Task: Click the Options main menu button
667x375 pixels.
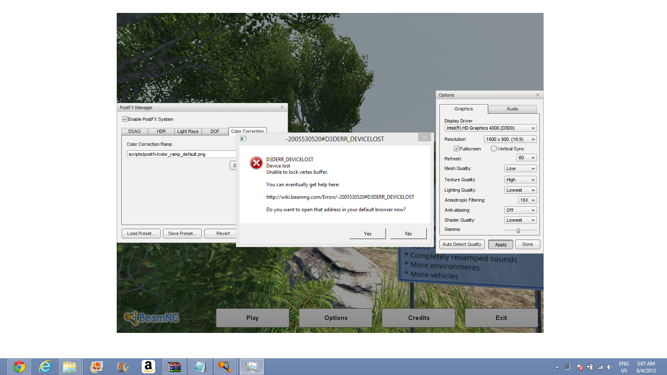Action: [x=336, y=318]
